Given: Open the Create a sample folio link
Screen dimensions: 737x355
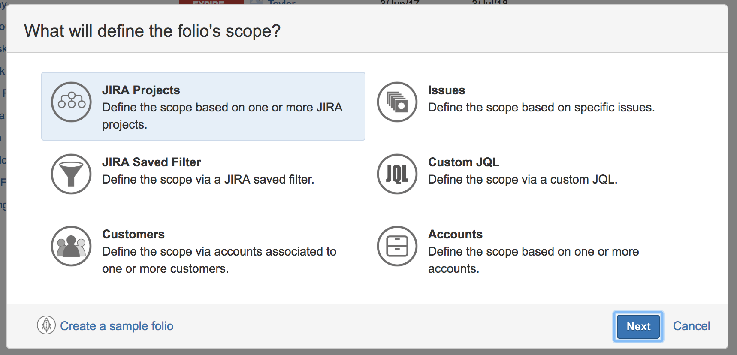Looking at the screenshot, I should [117, 326].
